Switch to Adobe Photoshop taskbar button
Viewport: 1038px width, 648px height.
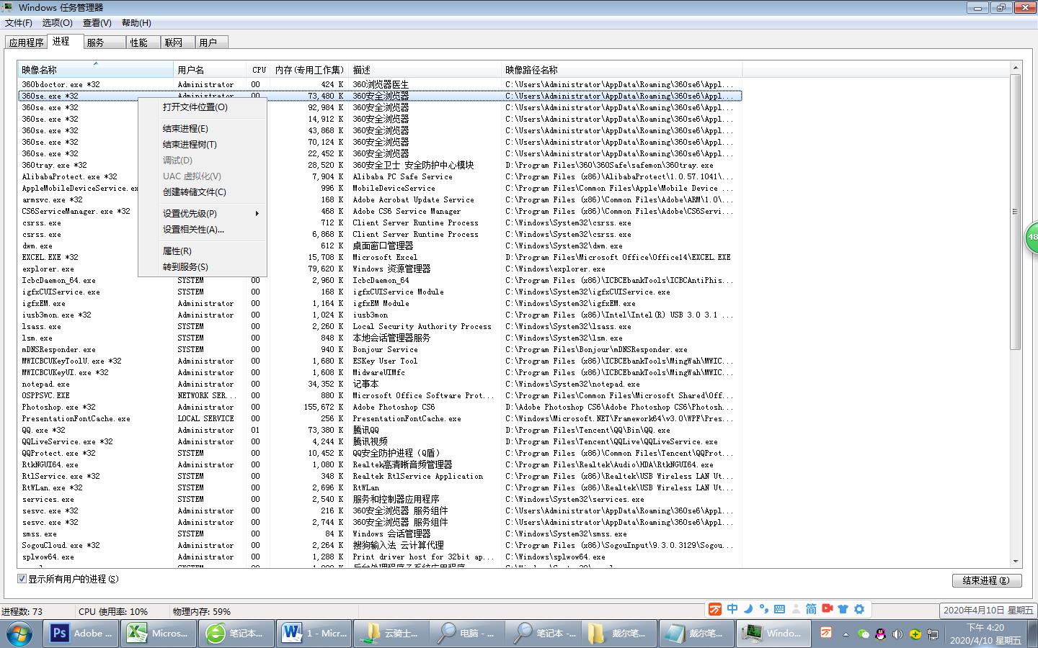[80, 633]
